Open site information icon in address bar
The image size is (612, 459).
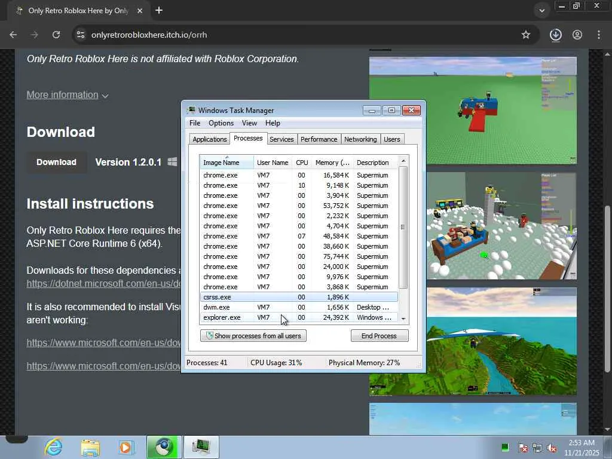tap(81, 35)
